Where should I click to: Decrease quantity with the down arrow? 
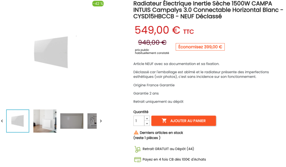tap(147, 123)
